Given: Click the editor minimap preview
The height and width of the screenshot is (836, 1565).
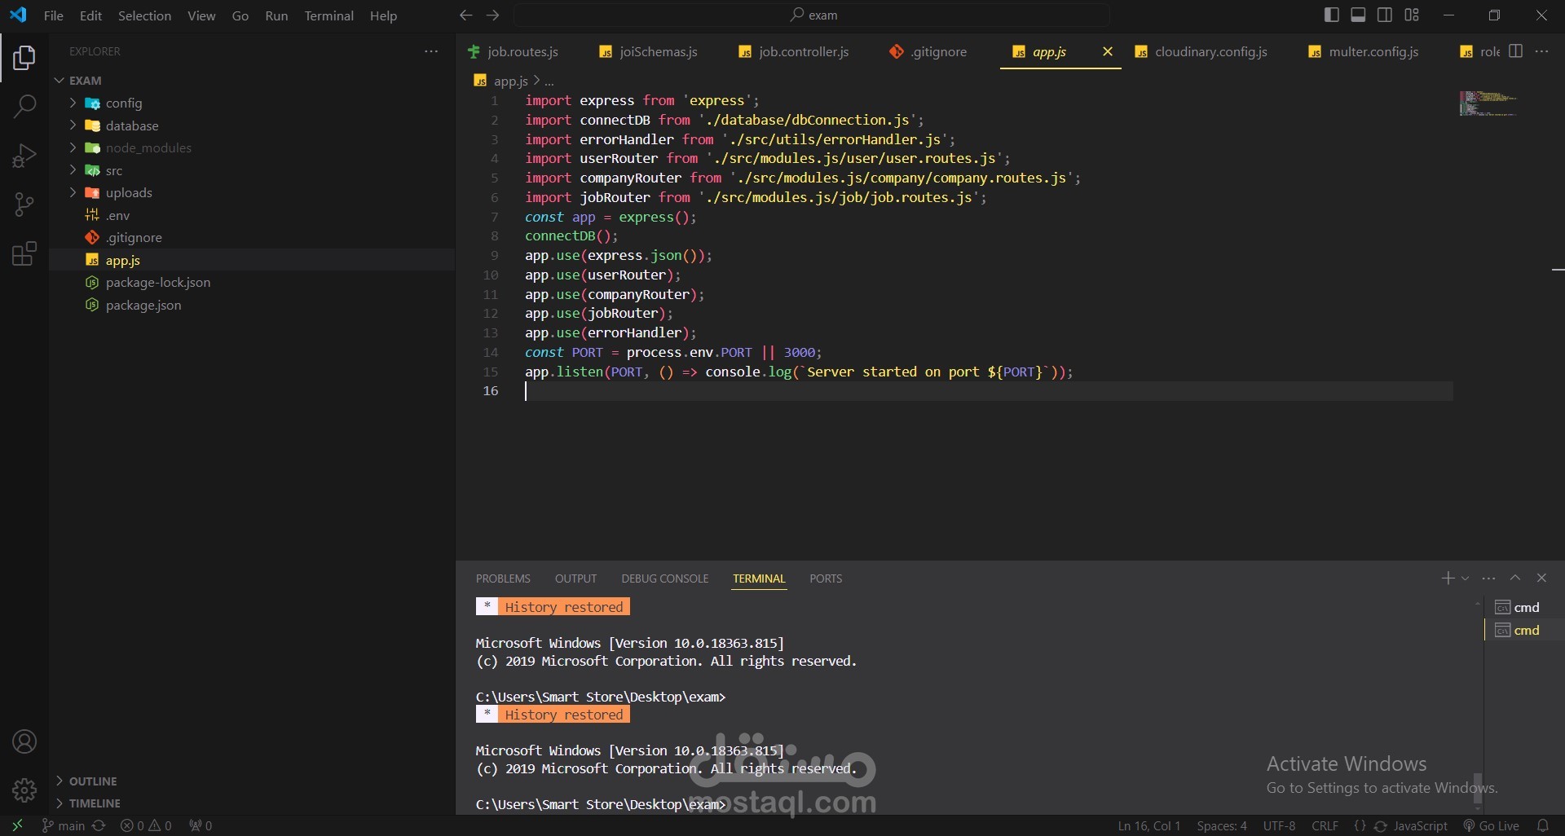Looking at the screenshot, I should 1488,103.
